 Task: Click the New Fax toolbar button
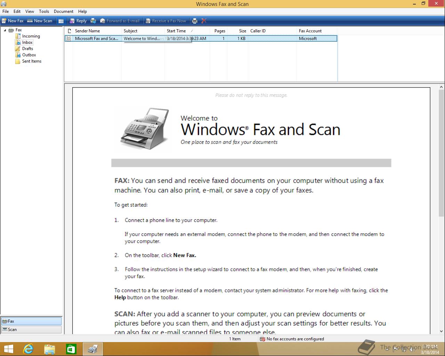pos(13,21)
